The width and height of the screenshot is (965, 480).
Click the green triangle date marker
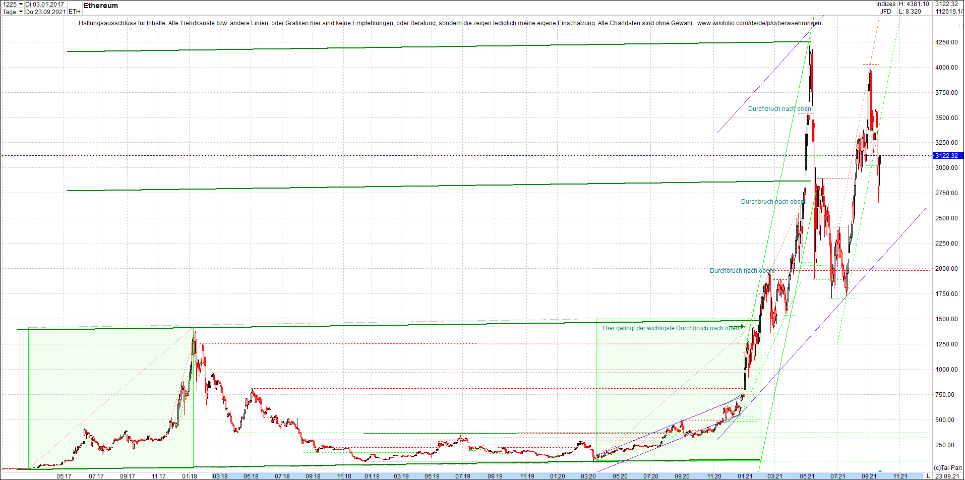coord(880,470)
